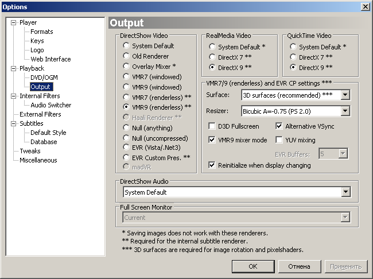
Task: Select the Overlay Mixer renderer option
Action: pos(126,66)
